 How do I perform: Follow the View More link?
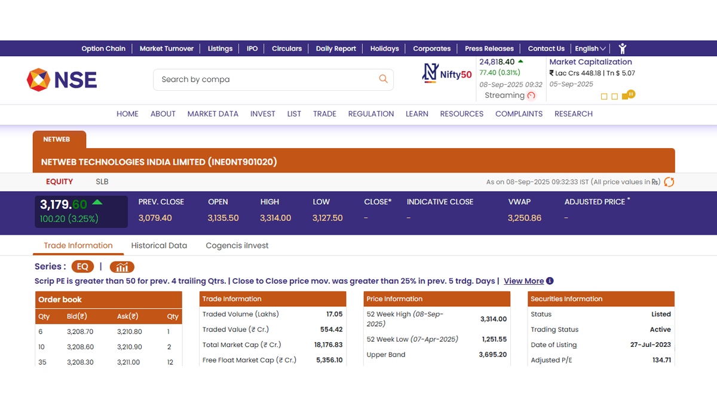(523, 281)
